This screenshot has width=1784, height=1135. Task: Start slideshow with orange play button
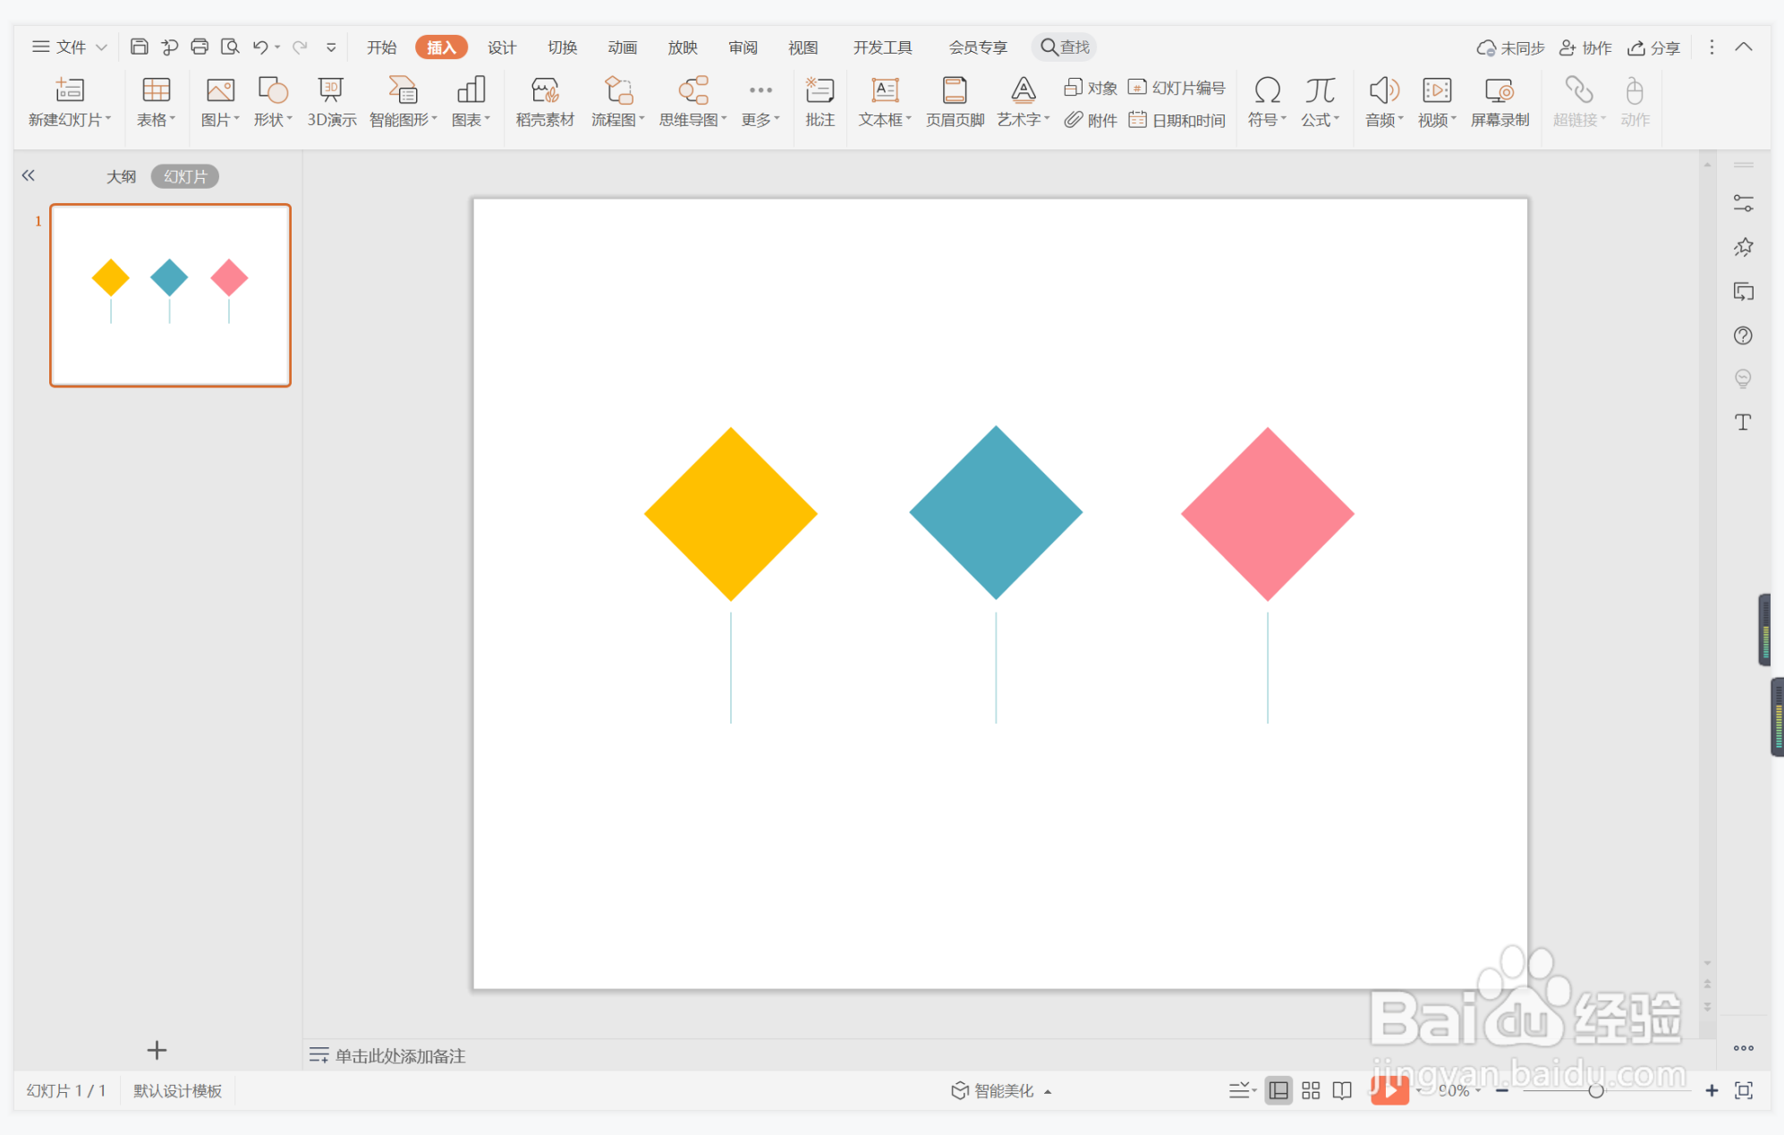coord(1389,1090)
